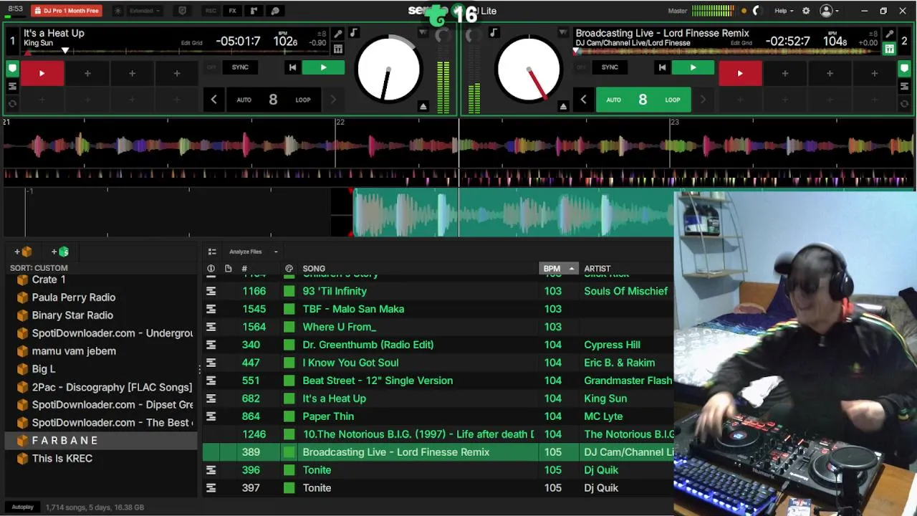This screenshot has width=917, height=516.
Task: Open deck 2 tempo range dropdown
Action: [873, 34]
